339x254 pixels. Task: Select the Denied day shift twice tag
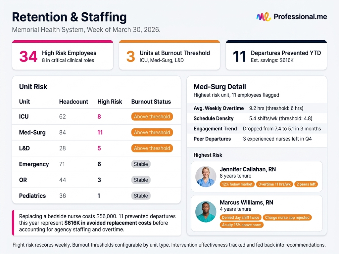(240, 217)
